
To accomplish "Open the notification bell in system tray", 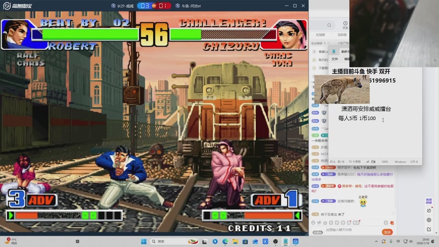I will [434, 242].
